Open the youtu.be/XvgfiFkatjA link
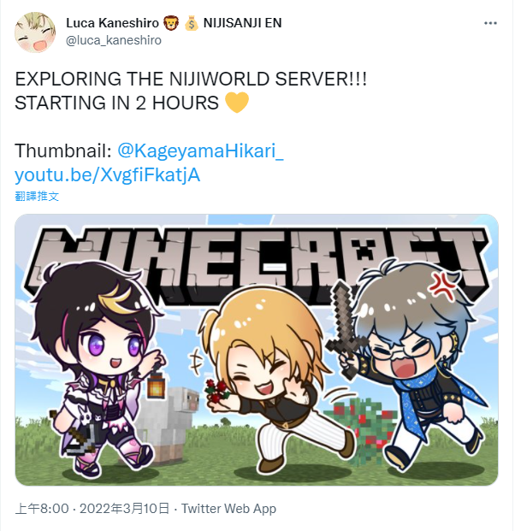Image resolution: width=515 pixels, height=531 pixels. 108,174
